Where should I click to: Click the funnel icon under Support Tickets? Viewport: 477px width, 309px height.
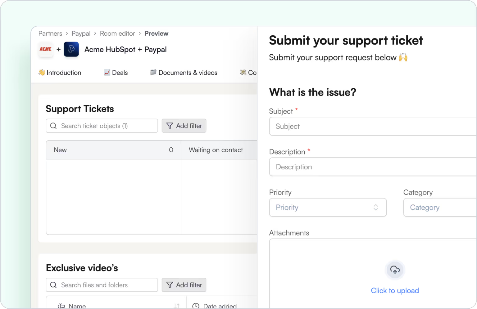click(170, 126)
